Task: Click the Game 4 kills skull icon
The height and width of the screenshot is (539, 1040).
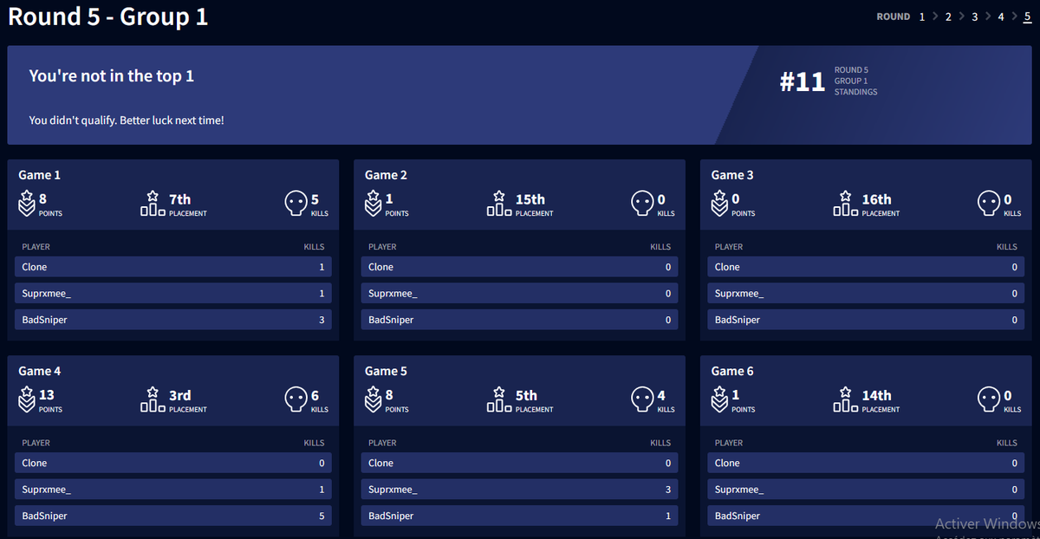Action: 296,399
